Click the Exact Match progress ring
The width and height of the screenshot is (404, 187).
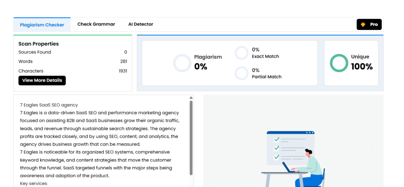[x=241, y=53]
